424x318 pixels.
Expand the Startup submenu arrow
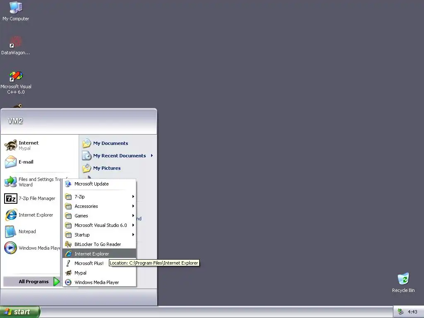pyautogui.click(x=133, y=235)
